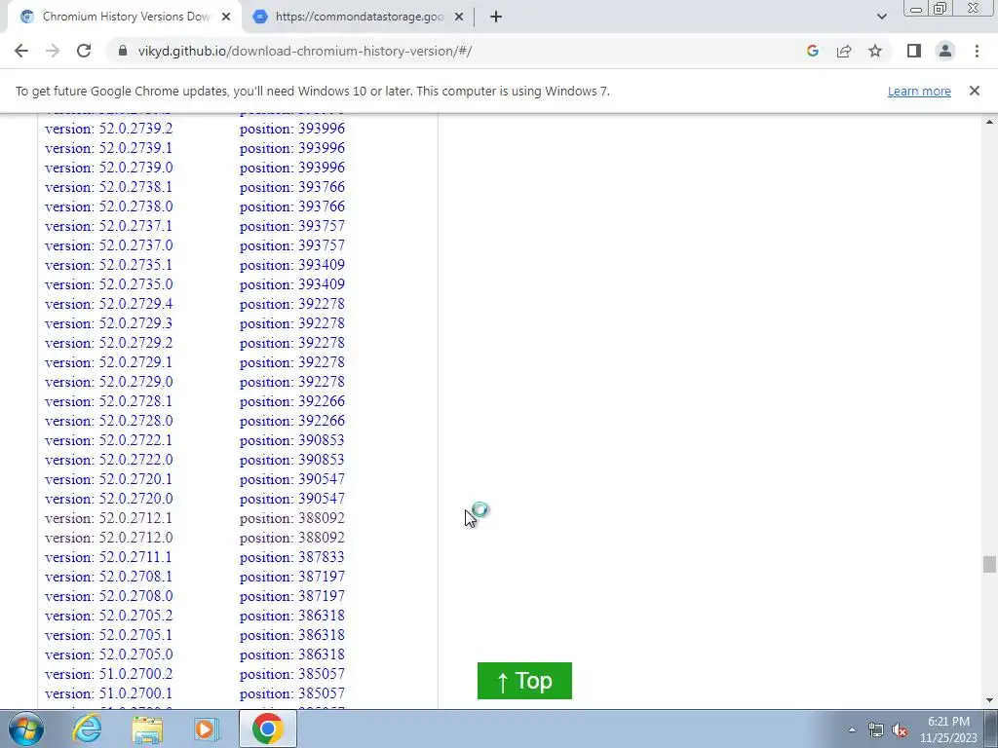Open version 52.0.2720.1 link
This screenshot has height=748, width=998.
click(x=109, y=479)
